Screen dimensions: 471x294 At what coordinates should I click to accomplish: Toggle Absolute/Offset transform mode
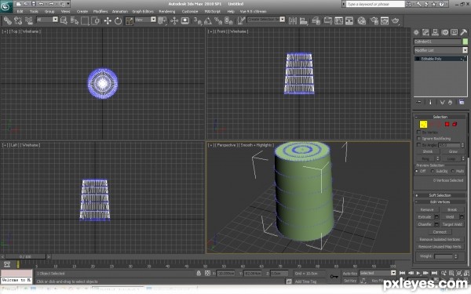207,274
